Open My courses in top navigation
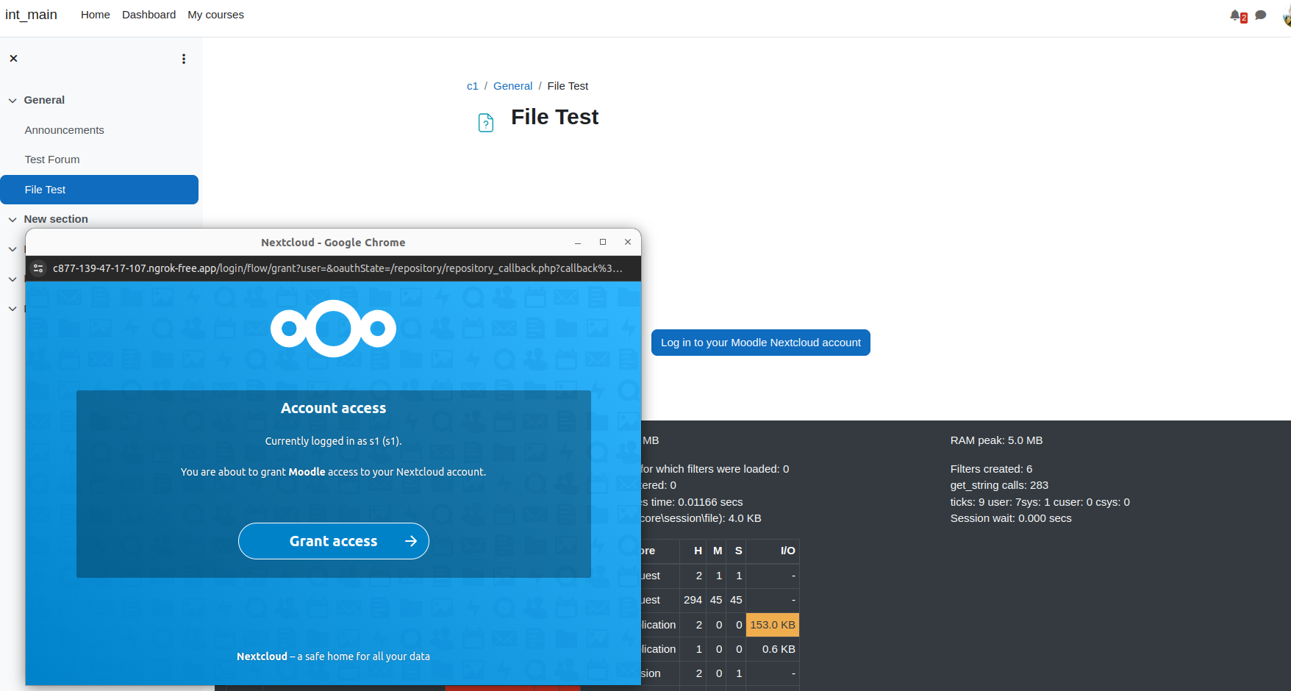The width and height of the screenshot is (1291, 691). [215, 15]
